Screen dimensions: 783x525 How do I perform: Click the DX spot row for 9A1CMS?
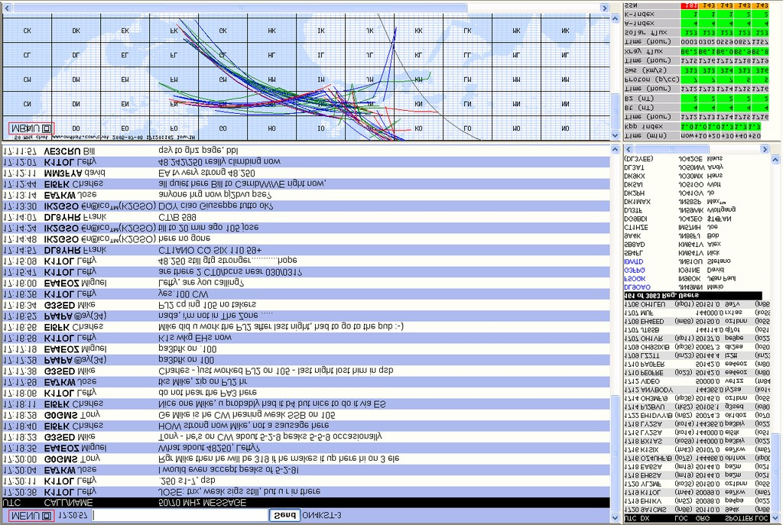pos(697,510)
